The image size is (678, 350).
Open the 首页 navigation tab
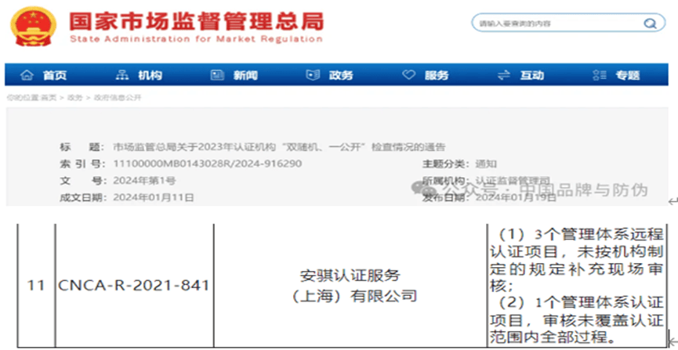[x=54, y=75]
